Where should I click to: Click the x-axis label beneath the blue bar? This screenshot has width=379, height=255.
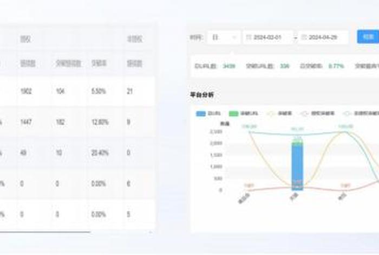click(x=294, y=196)
